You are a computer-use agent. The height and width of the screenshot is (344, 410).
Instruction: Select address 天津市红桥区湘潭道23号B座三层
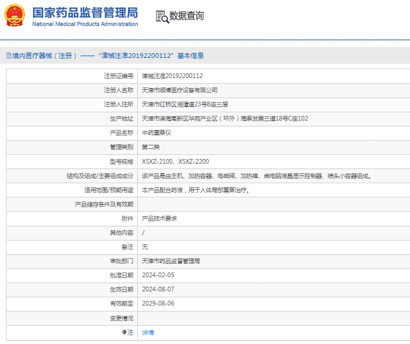[185, 104]
